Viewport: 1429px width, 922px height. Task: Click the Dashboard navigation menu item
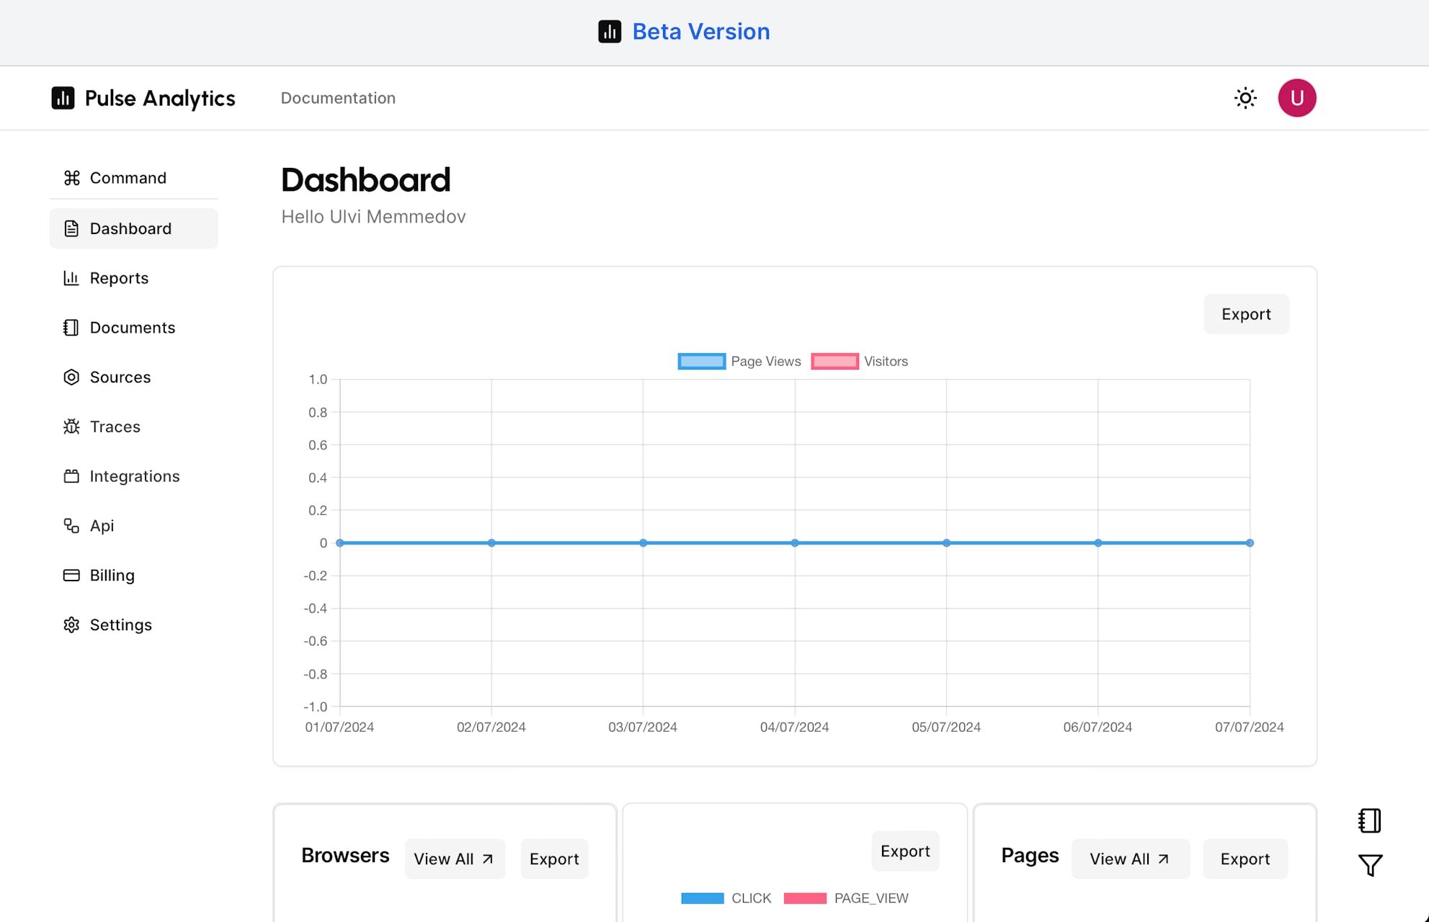click(x=133, y=227)
